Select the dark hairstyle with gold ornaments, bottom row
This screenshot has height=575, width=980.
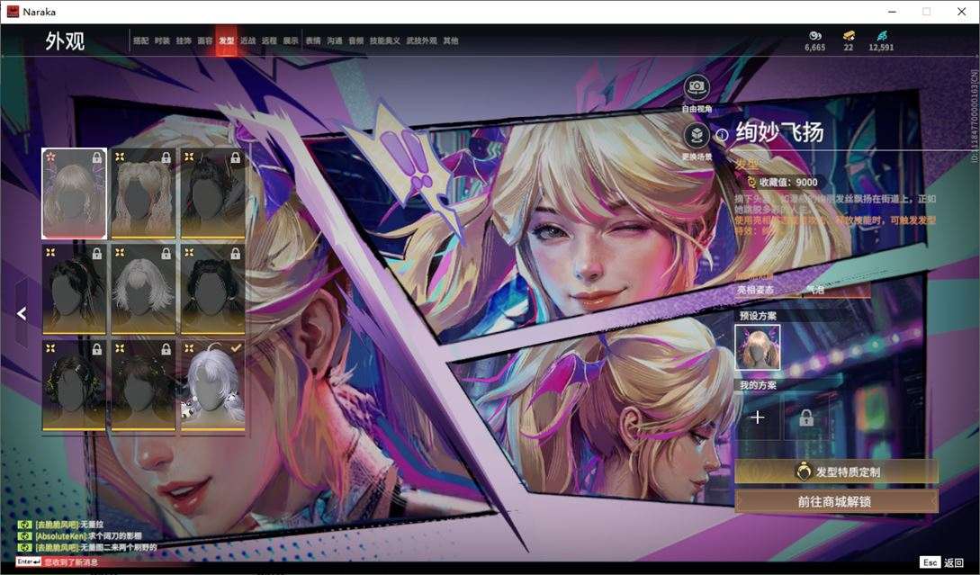click(x=75, y=385)
